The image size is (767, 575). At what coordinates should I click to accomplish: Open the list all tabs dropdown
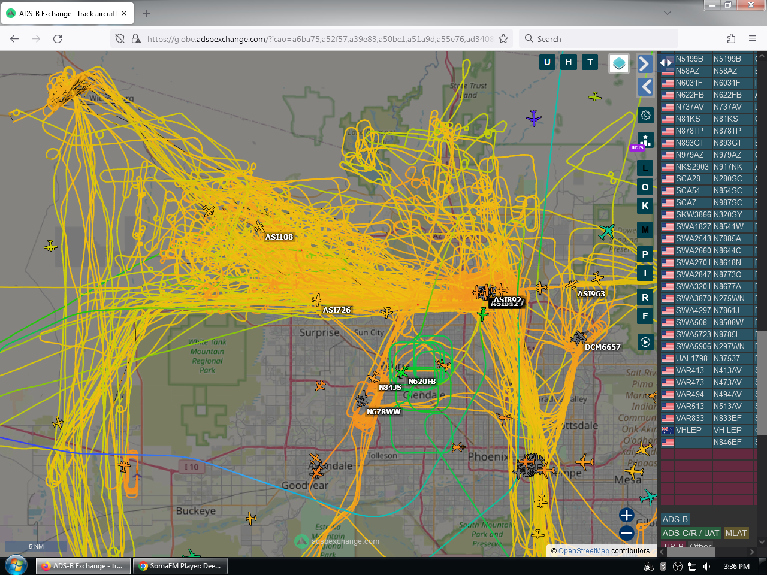668,13
